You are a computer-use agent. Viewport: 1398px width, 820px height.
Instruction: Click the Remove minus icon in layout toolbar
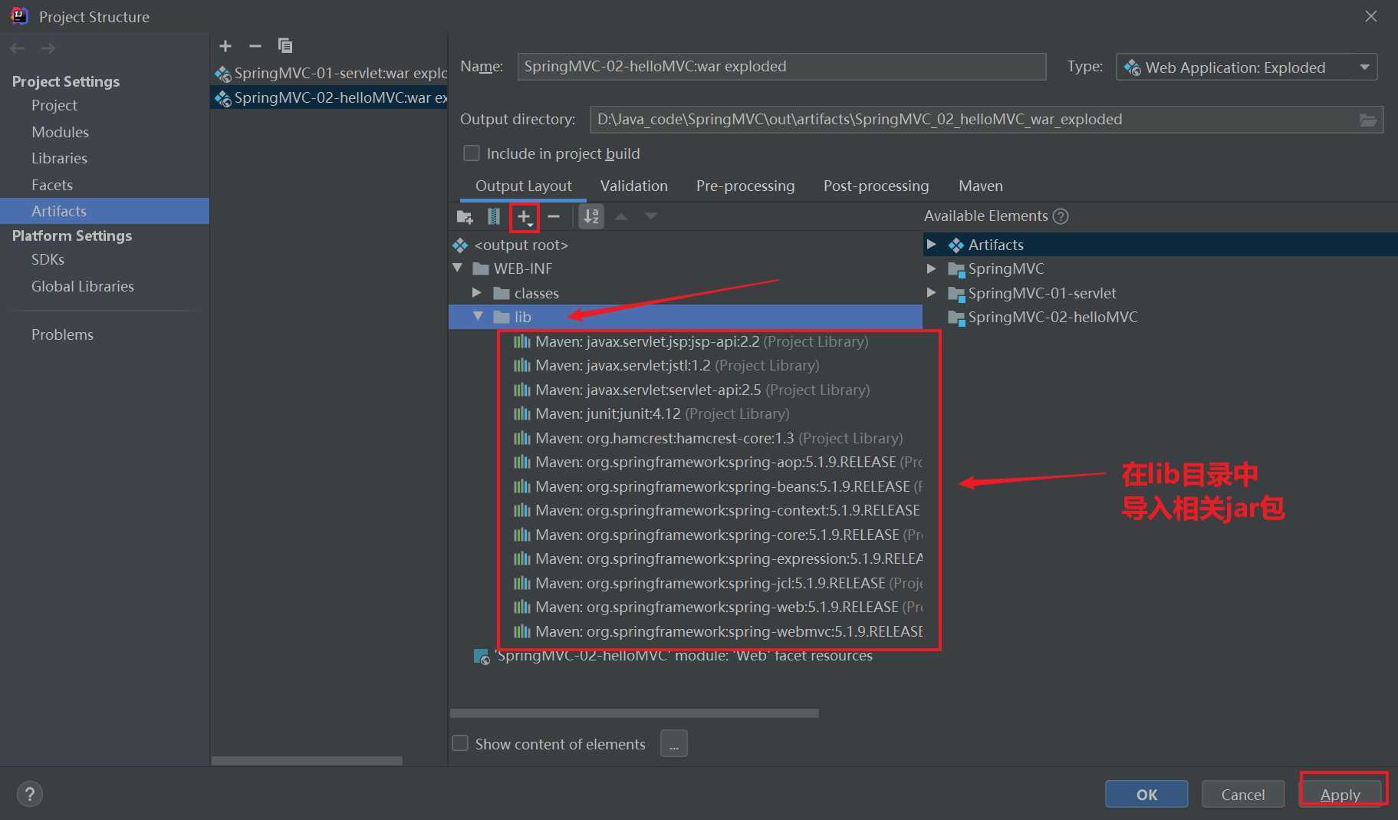[554, 217]
